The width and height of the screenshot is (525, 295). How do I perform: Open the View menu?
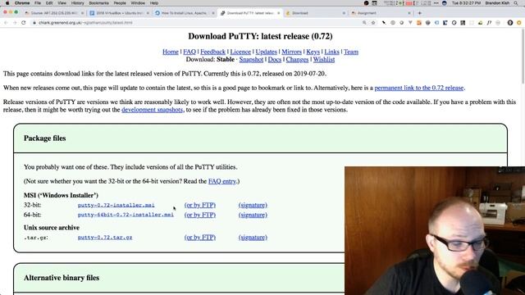click(x=62, y=3)
